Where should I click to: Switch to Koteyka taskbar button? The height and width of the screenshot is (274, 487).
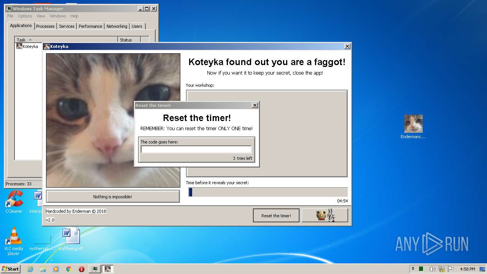[108, 269]
